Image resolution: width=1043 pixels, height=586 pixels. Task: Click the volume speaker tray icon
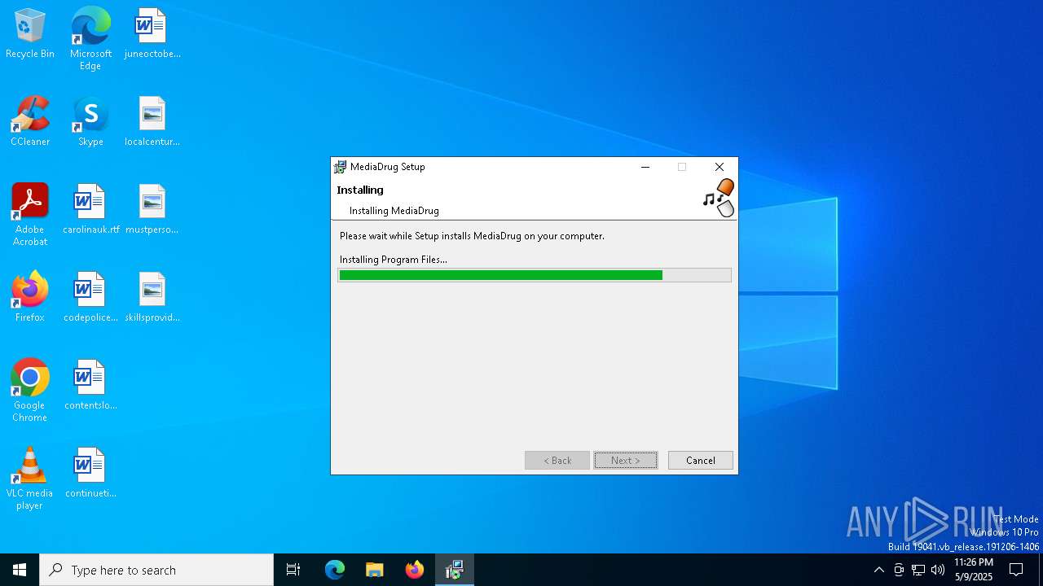tap(938, 570)
